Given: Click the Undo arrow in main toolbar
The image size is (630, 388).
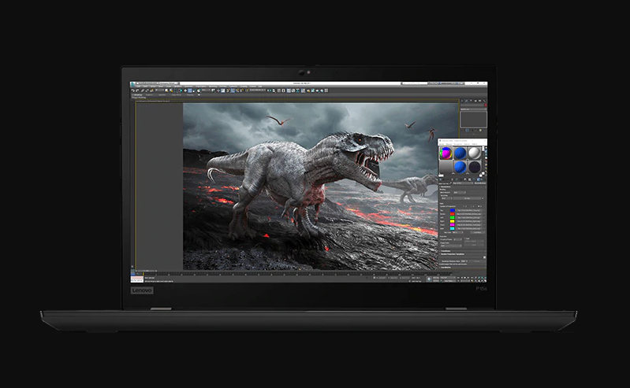Looking at the screenshot, I should pos(133,91).
